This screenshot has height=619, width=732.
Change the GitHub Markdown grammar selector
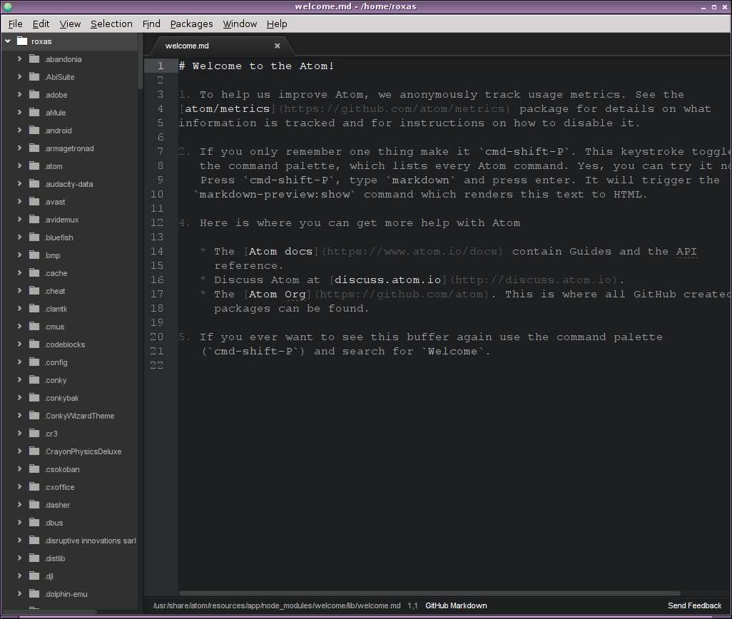coord(456,605)
